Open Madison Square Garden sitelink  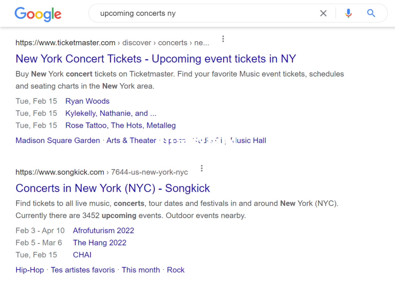[58, 140]
